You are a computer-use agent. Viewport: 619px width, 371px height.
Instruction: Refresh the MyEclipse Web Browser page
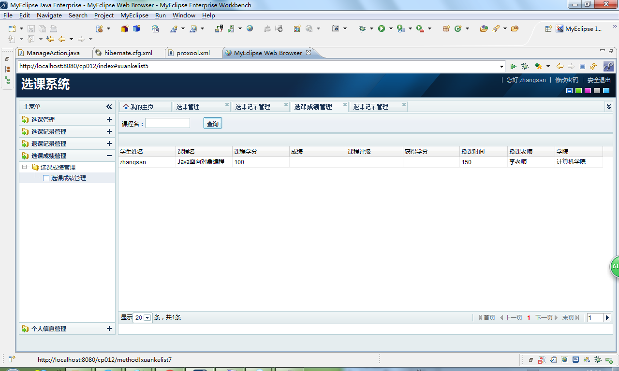pos(593,67)
